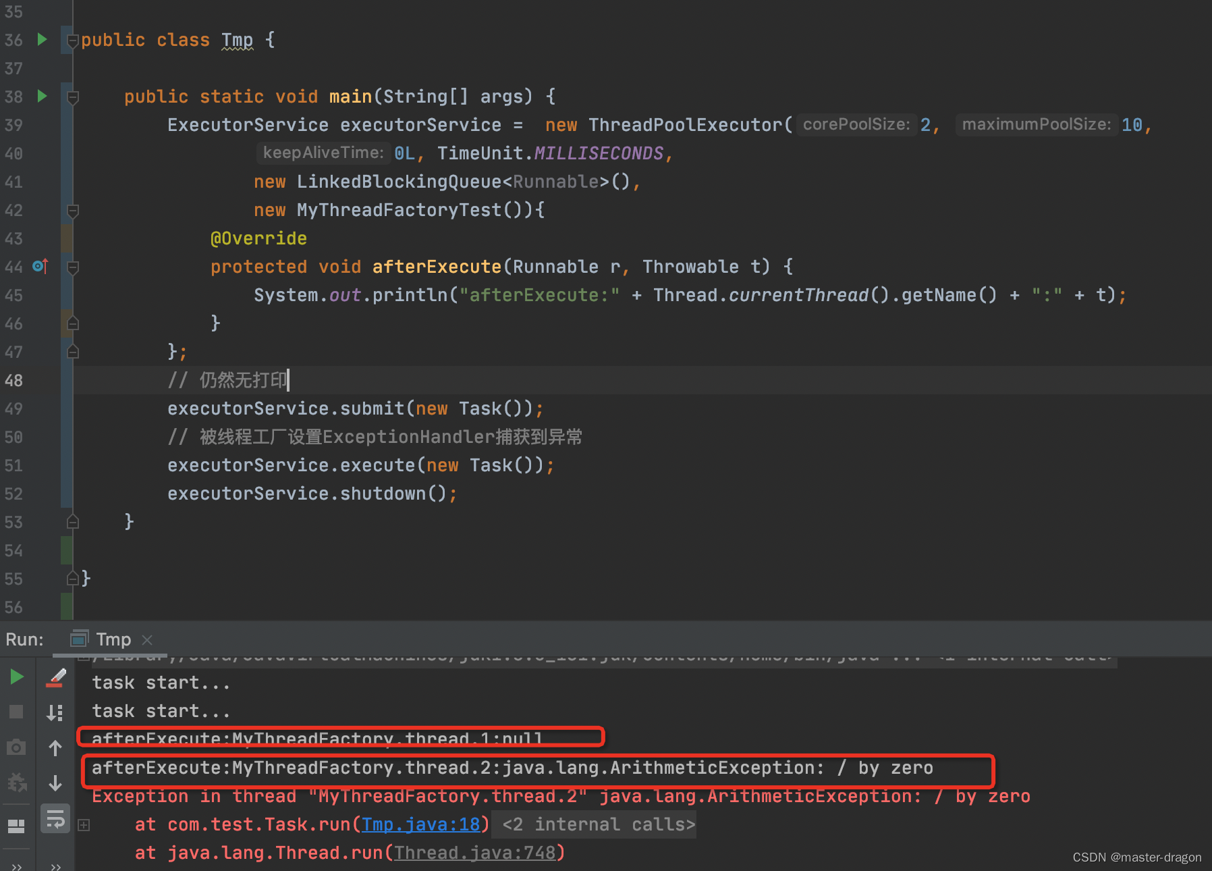1212x871 pixels.
Task: Toggle soft-wrap in the console
Action: [x=55, y=819]
